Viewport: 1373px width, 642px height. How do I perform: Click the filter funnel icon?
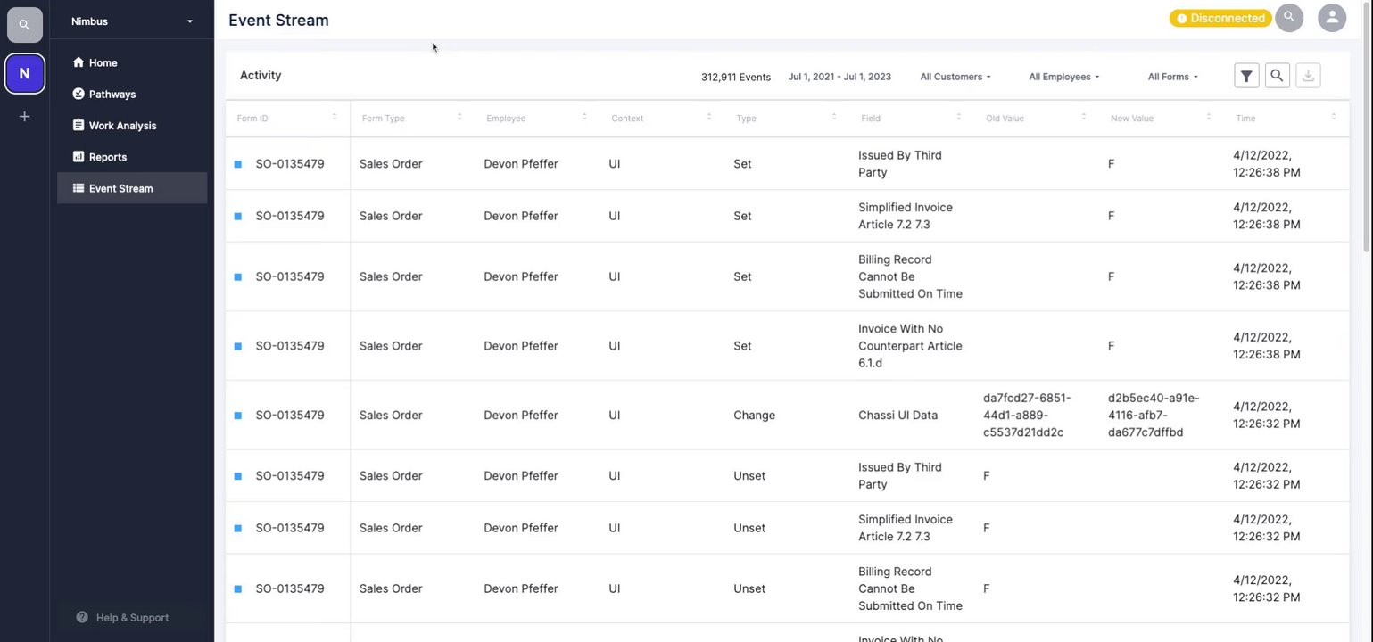pyautogui.click(x=1246, y=77)
